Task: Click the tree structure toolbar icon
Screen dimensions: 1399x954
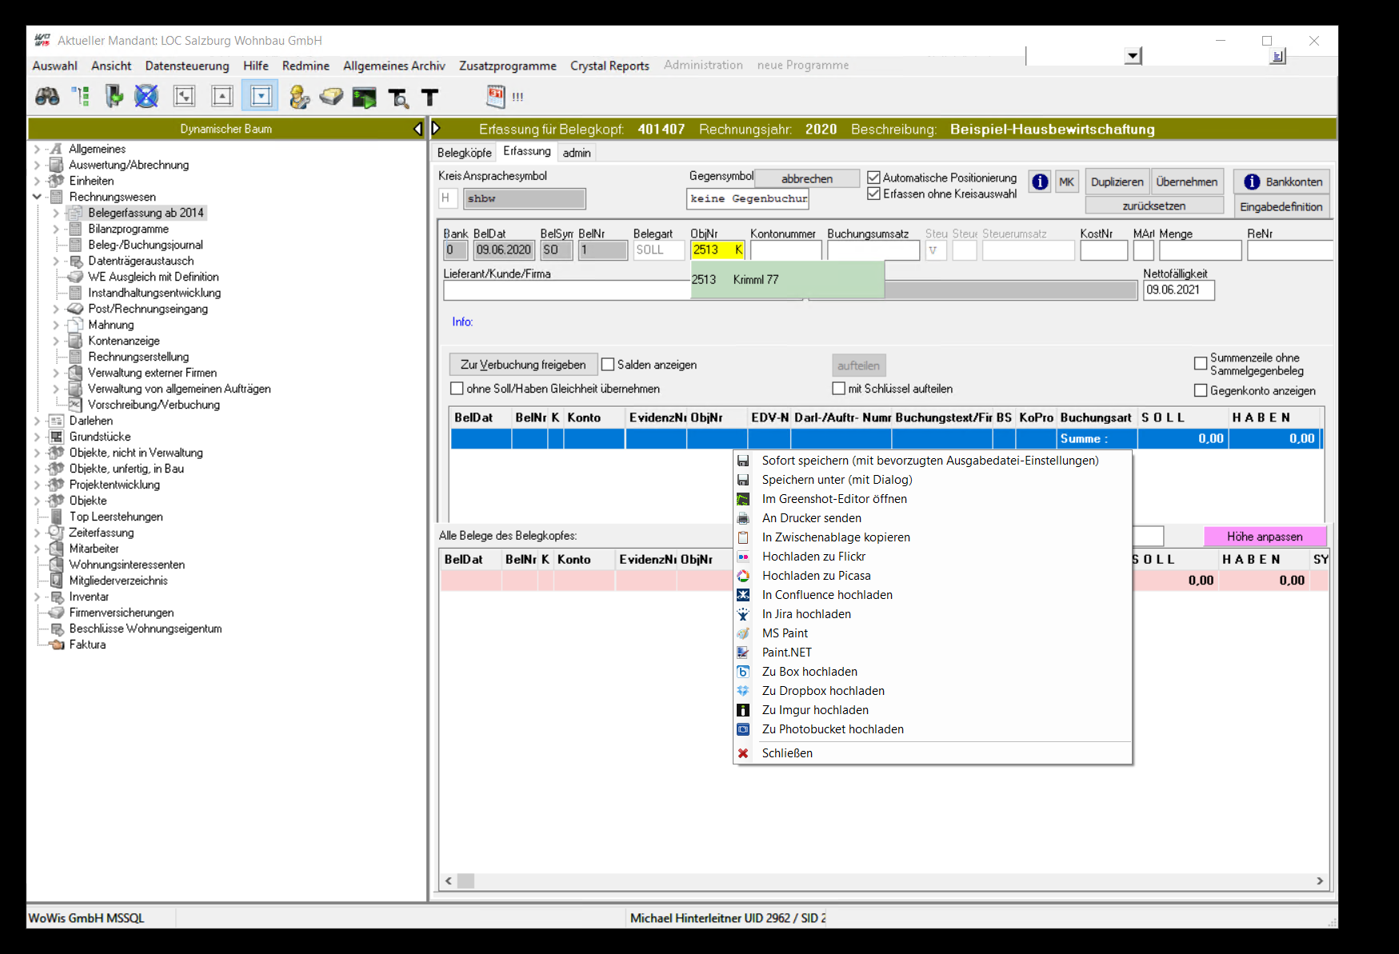Action: point(81,97)
